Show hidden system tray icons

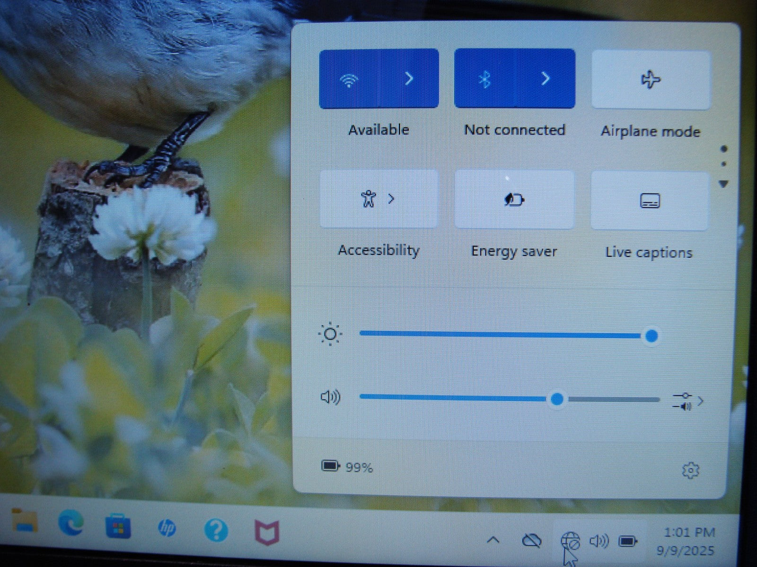tap(493, 540)
